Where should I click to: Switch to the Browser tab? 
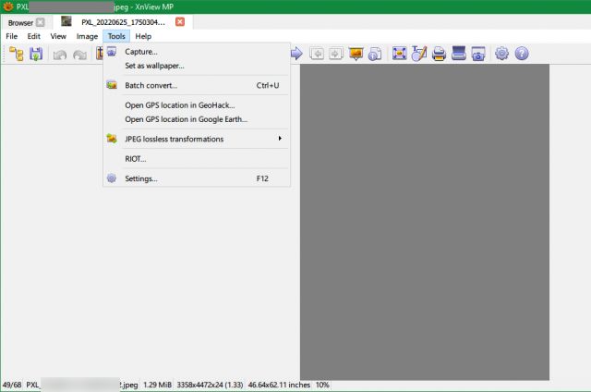20,22
